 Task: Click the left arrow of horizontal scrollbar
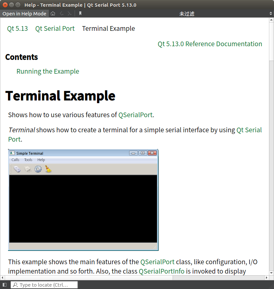(x=2, y=278)
